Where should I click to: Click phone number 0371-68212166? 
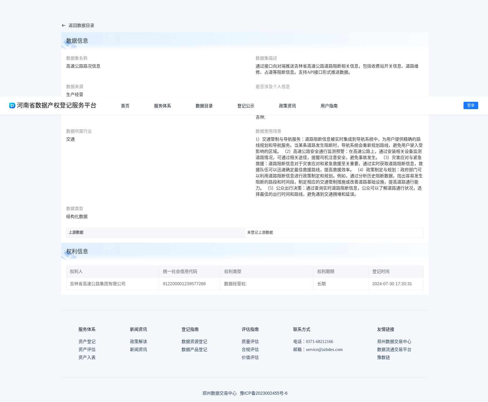pyautogui.click(x=319, y=341)
